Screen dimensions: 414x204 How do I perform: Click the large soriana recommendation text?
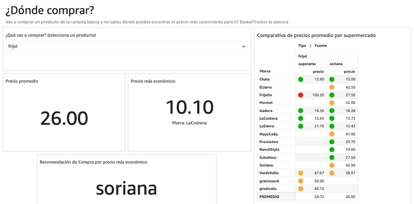(x=126, y=189)
